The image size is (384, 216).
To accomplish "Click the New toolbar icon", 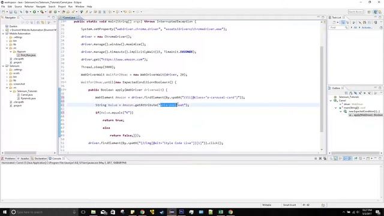I will [x=3, y=12].
